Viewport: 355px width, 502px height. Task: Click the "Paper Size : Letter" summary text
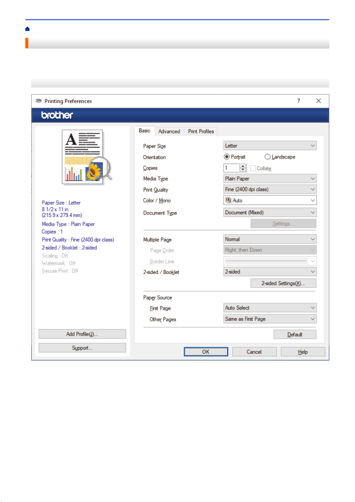[x=61, y=203]
